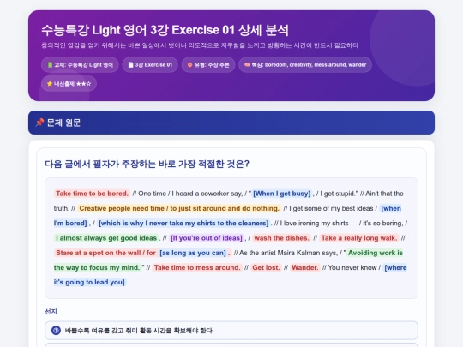This screenshot has width=463, height=347.
Task: Select the 유형: 주장 추론 badge
Action: click(x=208, y=65)
